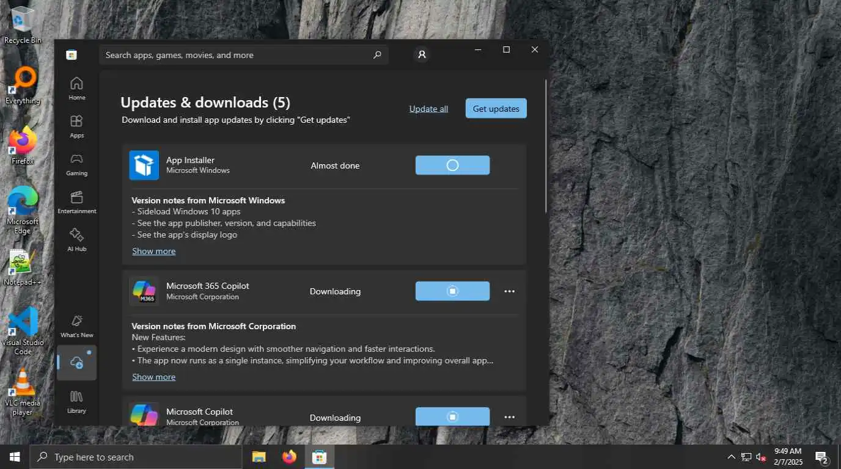Screen dimensions: 841x469
Task: Open the Home section in the sidebar
Action: (76, 89)
